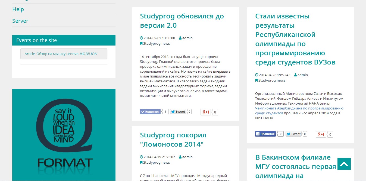
Task: Like the version 2.0 post via Нравится
Action: pyautogui.click(x=150, y=112)
